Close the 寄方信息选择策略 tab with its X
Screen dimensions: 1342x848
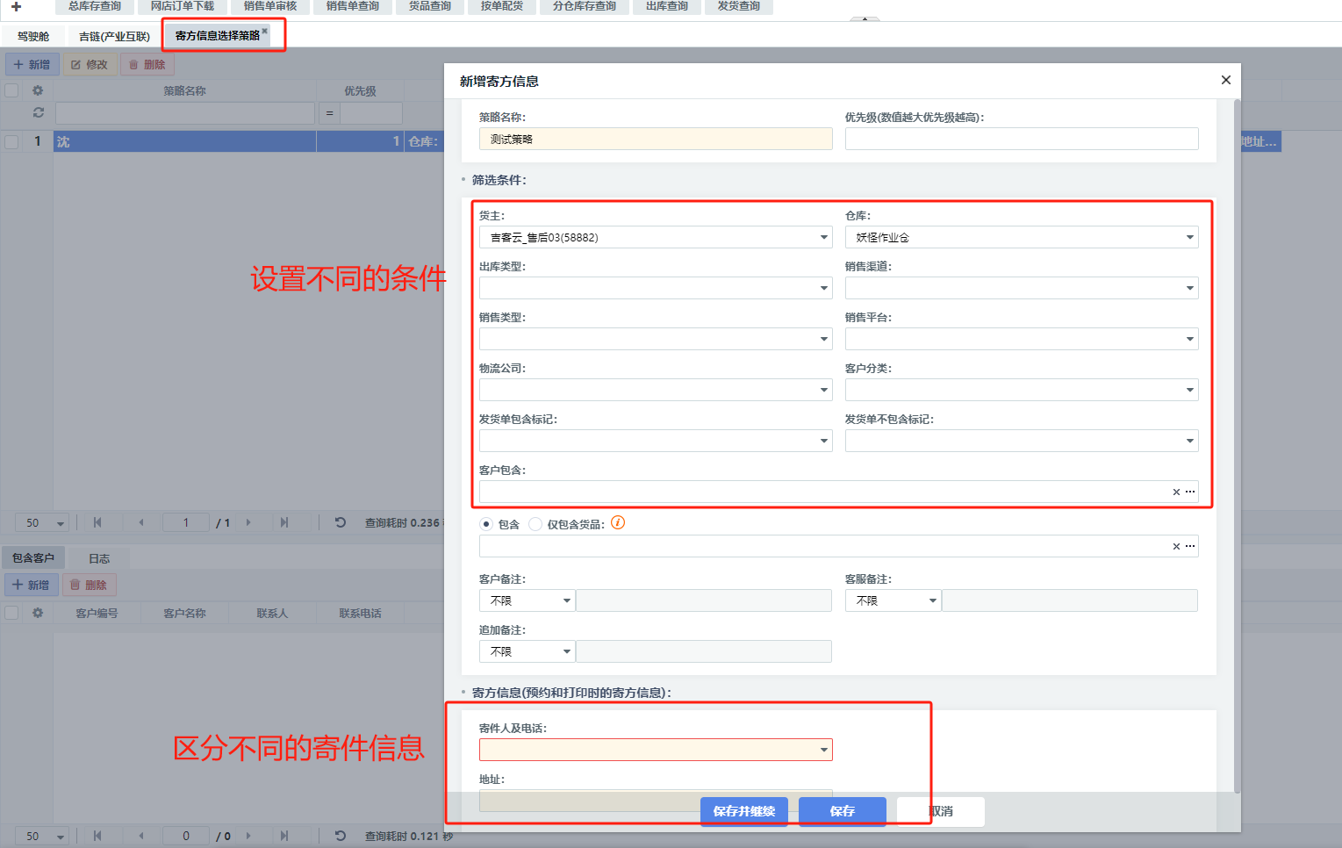pyautogui.click(x=265, y=31)
